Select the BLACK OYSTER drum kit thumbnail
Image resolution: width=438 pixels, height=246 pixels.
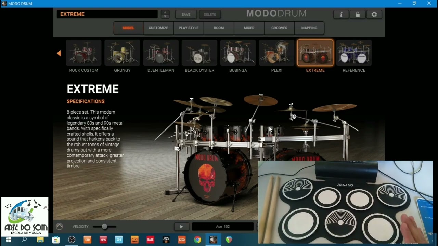pyautogui.click(x=199, y=53)
